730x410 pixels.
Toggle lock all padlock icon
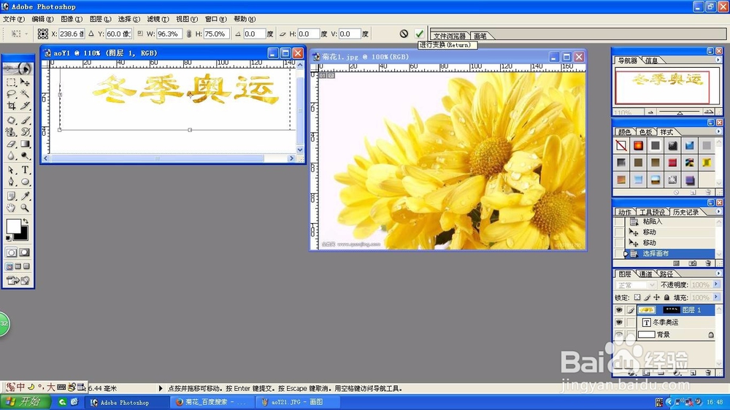point(666,298)
